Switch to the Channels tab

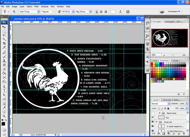tap(167, 100)
